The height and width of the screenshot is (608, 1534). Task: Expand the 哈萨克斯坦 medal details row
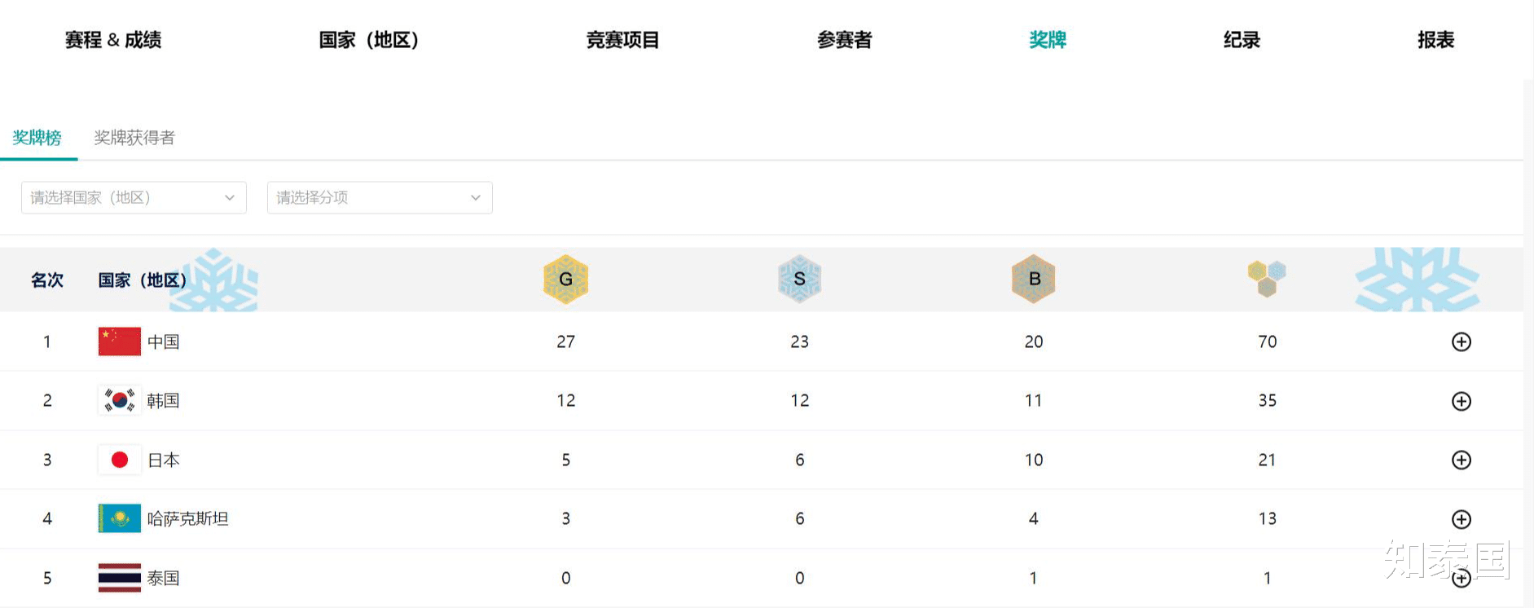(x=1461, y=519)
